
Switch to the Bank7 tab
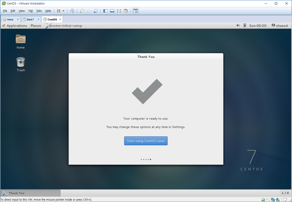point(30,19)
